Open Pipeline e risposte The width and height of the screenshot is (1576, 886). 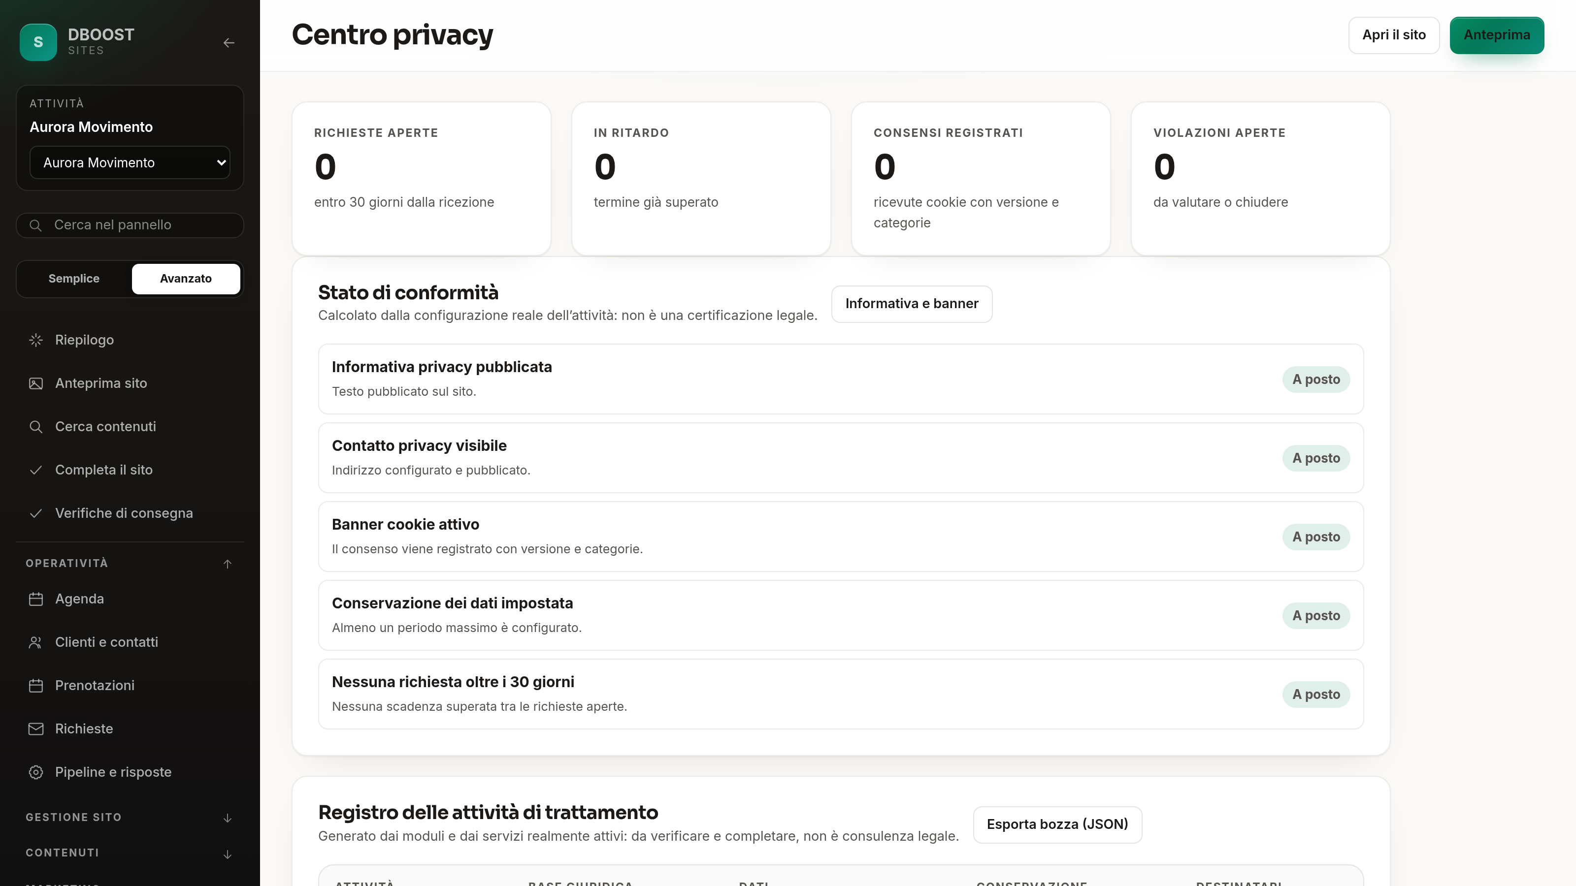[x=130, y=772]
